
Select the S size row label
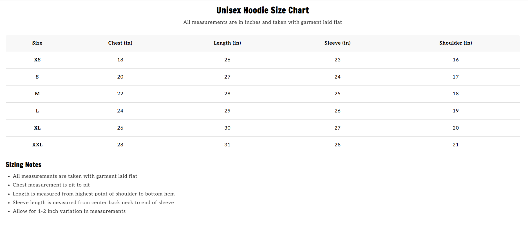[x=37, y=77]
